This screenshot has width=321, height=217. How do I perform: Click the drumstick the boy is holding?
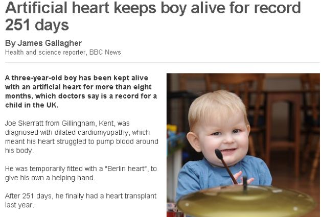226,166
